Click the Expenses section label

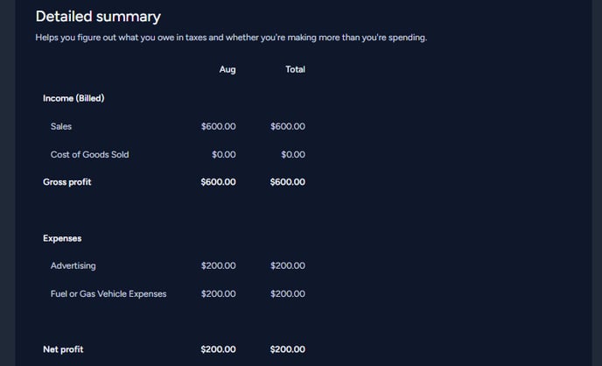pyautogui.click(x=62, y=238)
